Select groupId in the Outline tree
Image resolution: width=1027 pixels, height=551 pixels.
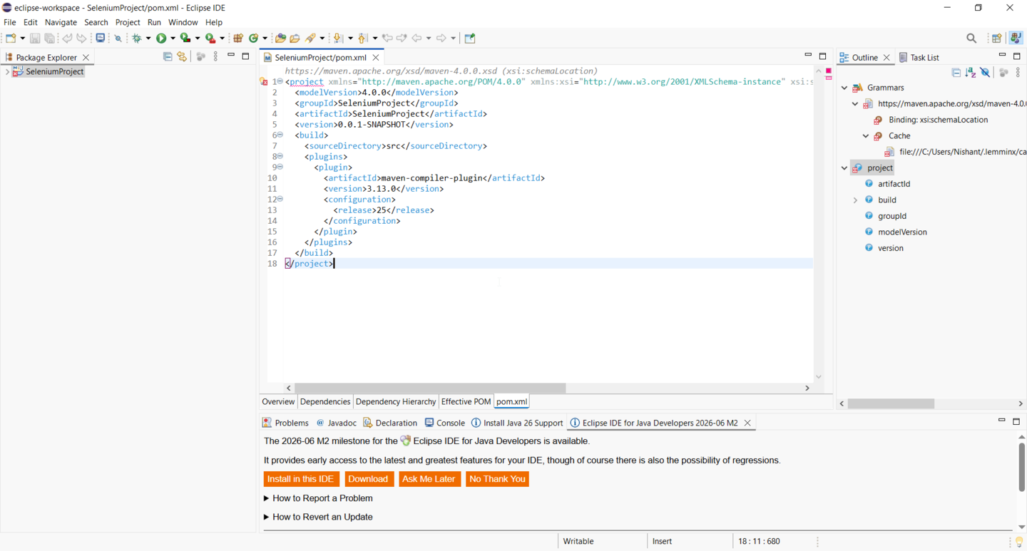click(x=892, y=216)
